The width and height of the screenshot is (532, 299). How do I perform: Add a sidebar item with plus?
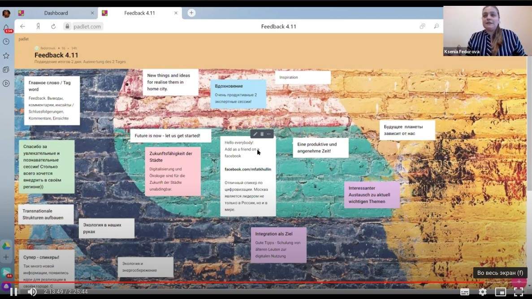6,257
